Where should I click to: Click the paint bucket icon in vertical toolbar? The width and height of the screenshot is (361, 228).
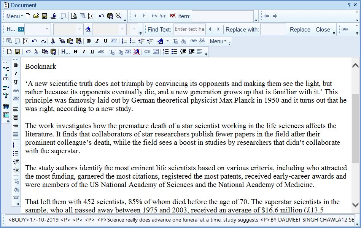pos(16,190)
